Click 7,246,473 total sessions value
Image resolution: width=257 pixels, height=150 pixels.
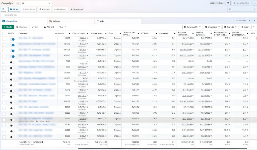click(x=66, y=142)
